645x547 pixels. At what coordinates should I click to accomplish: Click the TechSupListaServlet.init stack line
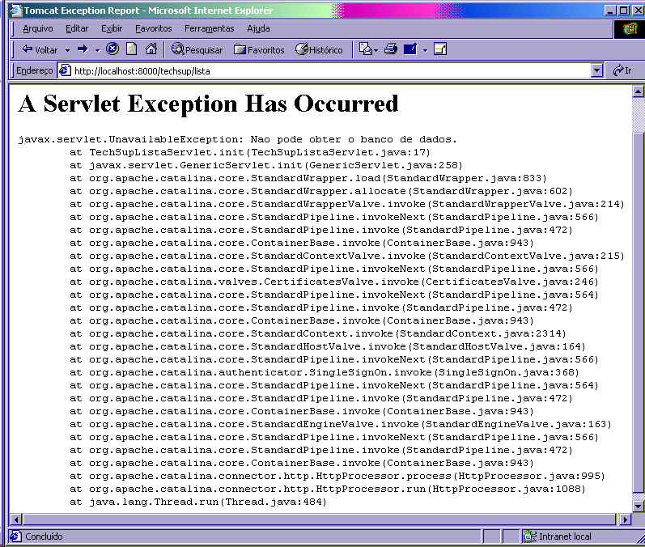coord(250,153)
